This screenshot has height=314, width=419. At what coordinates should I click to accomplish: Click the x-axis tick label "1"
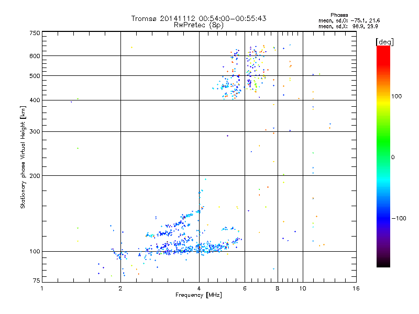pos(42,288)
